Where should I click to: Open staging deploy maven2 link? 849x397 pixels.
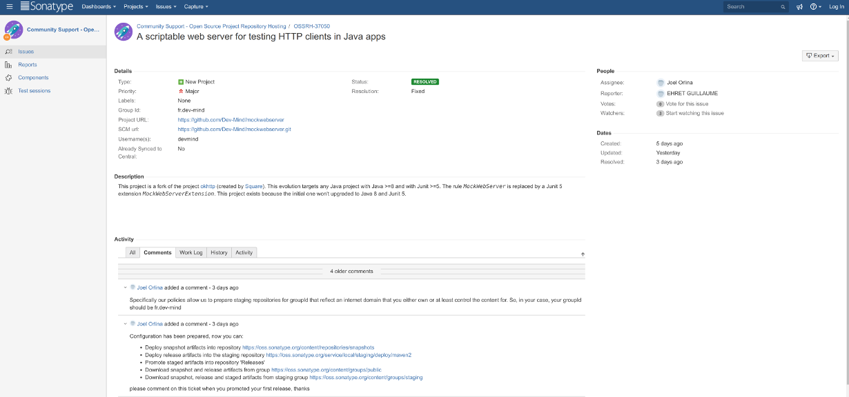point(339,355)
